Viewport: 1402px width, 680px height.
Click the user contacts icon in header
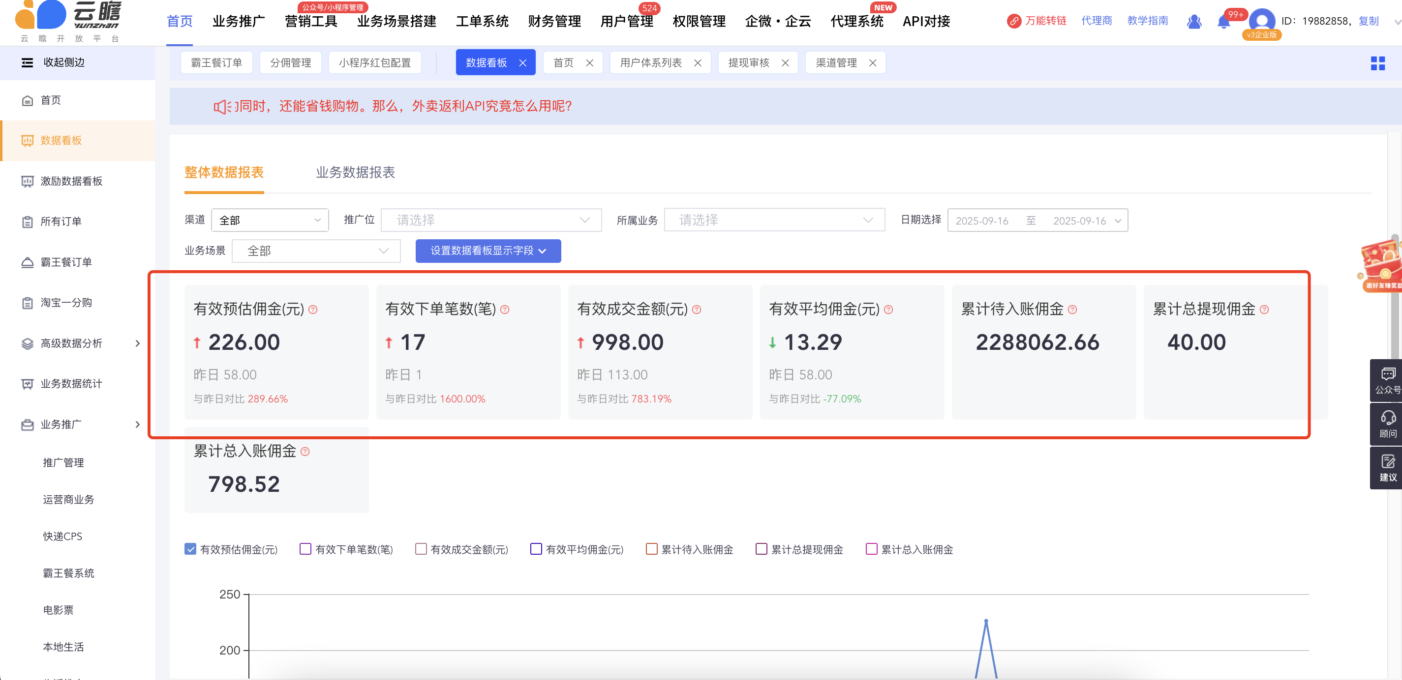click(1193, 22)
